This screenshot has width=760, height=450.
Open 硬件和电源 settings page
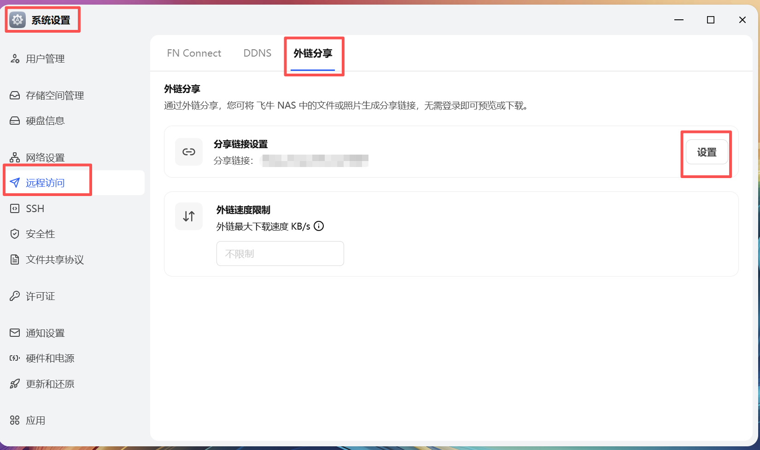[50, 358]
